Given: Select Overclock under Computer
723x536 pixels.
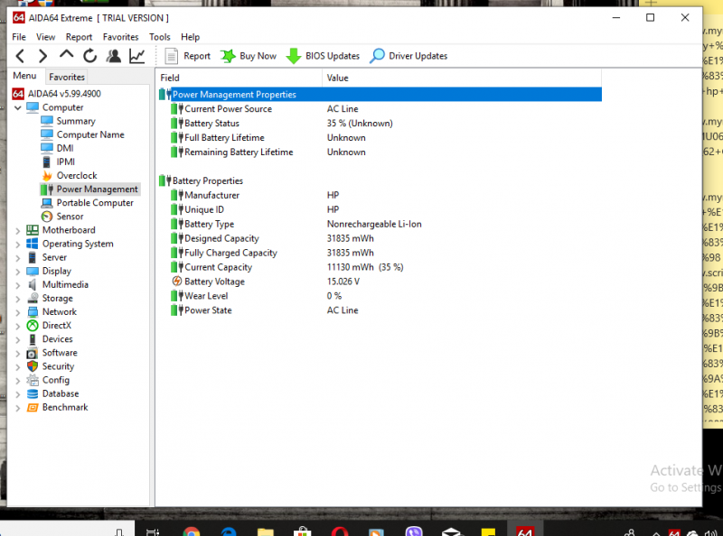Looking at the screenshot, I should (76, 176).
